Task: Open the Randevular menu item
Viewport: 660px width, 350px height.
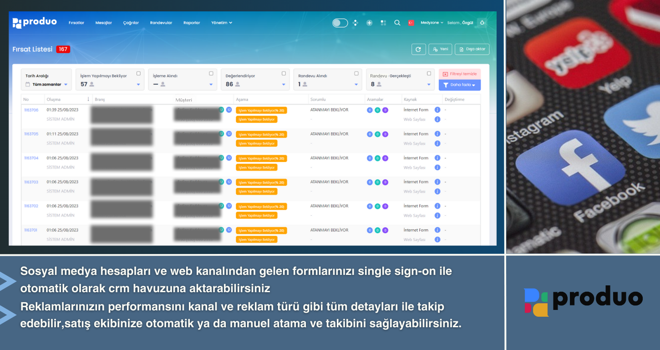Action: tap(161, 23)
